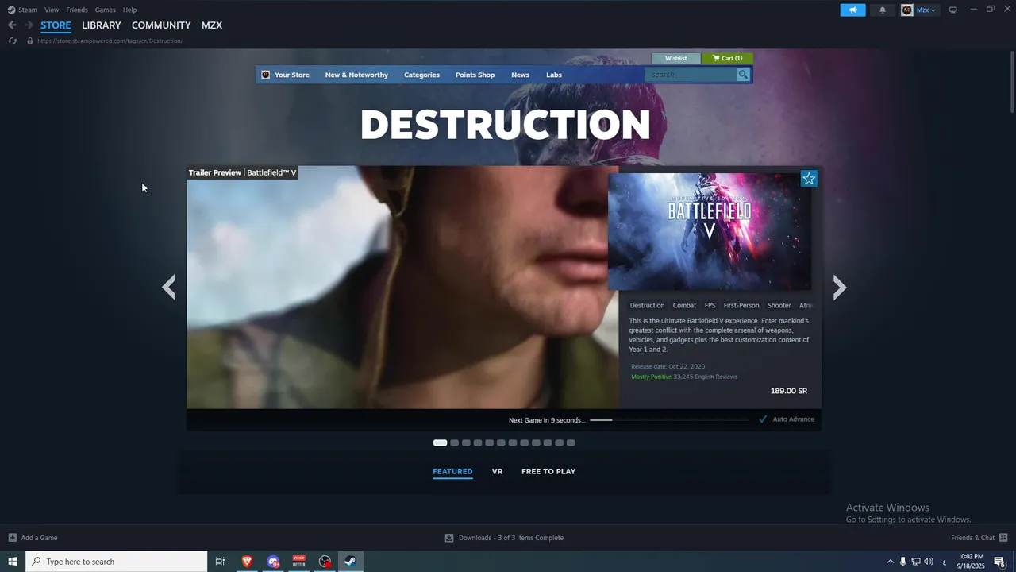Open Discord from the taskbar
1016x572 pixels.
click(x=273, y=562)
